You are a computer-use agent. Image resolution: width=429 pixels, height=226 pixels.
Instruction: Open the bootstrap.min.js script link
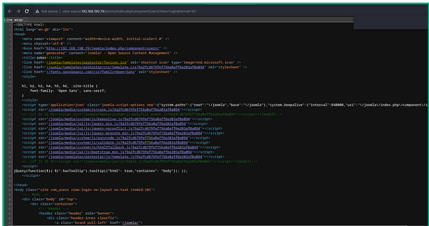coord(120,152)
